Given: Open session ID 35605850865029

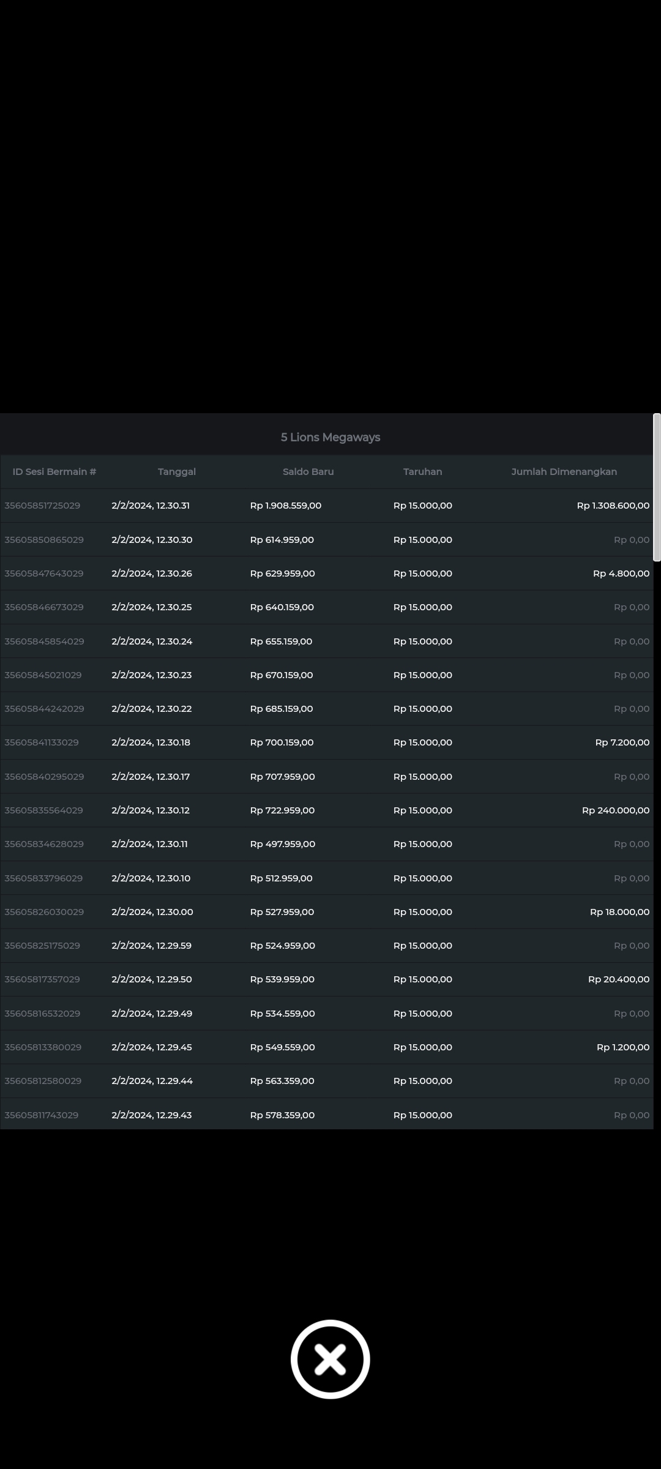Looking at the screenshot, I should click(44, 540).
